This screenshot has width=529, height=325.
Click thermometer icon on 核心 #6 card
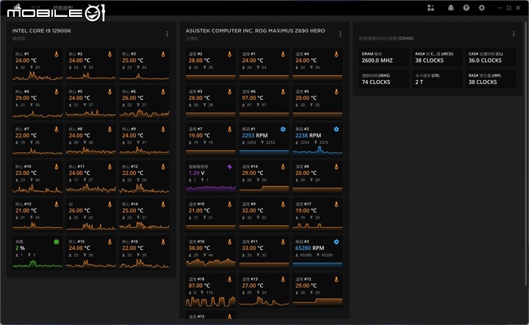coord(163,91)
